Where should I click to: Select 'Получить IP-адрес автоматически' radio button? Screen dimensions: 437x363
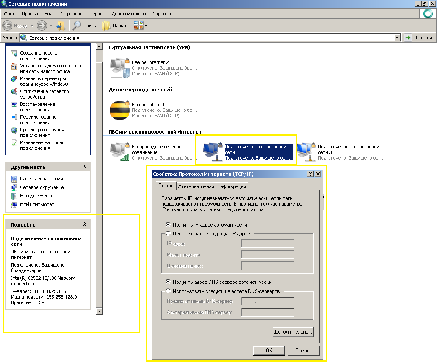[168, 224]
